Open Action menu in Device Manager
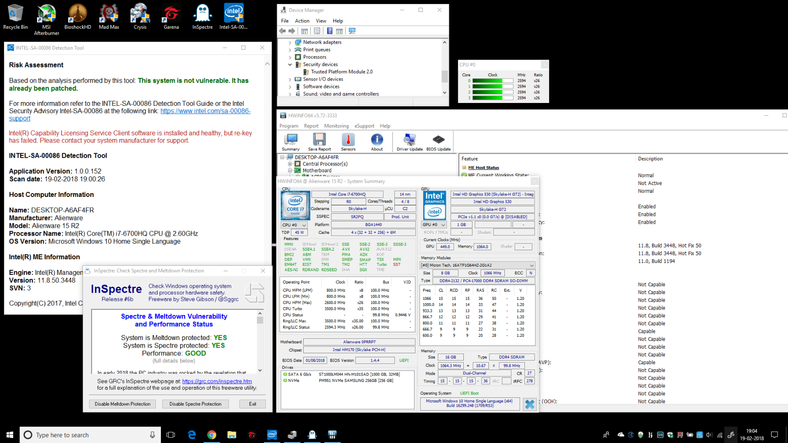This screenshot has width=788, height=443. [x=302, y=21]
